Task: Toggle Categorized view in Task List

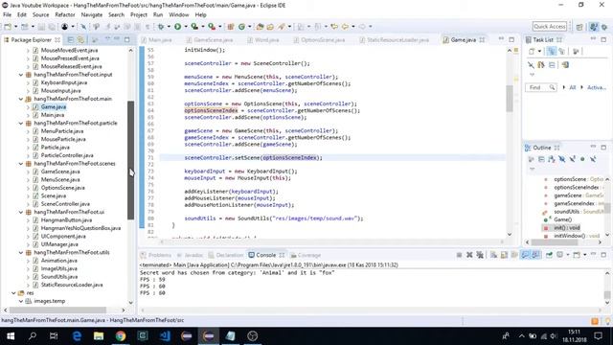Action: point(552,51)
